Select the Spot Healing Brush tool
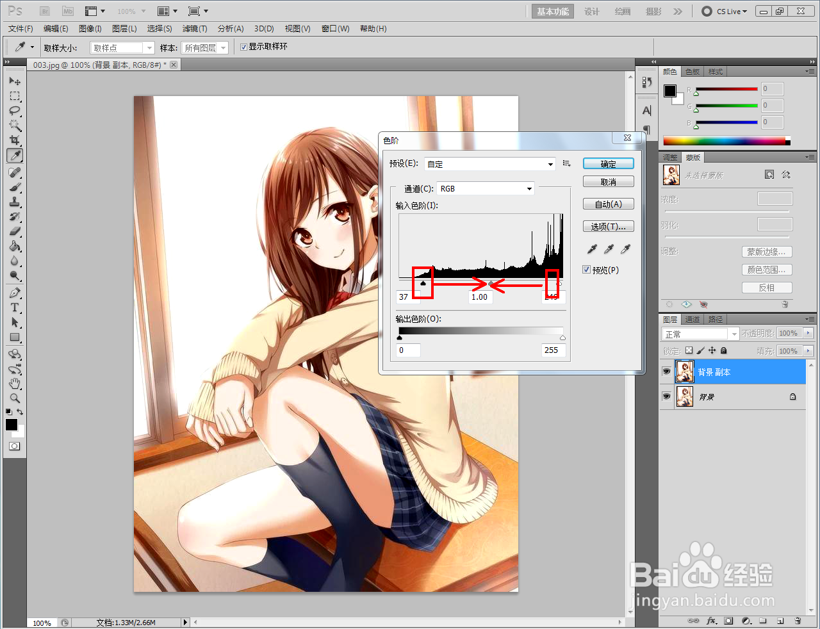Viewport: 820px width, 629px height. tap(15, 172)
